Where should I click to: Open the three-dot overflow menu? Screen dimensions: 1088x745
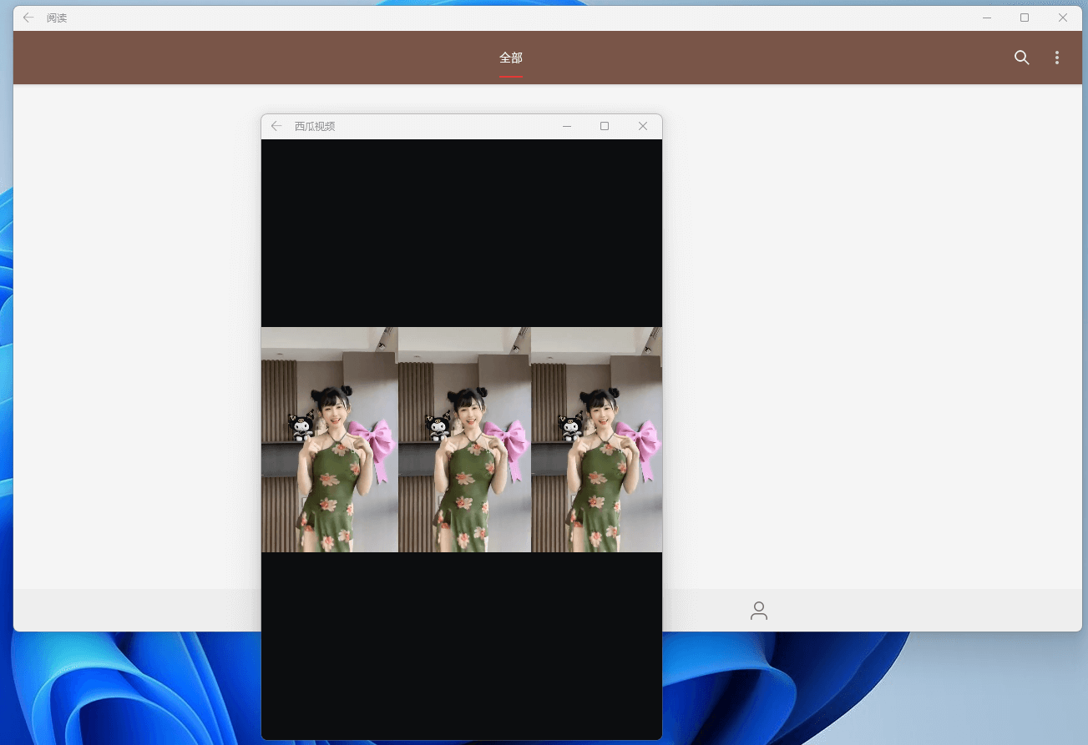click(1056, 58)
